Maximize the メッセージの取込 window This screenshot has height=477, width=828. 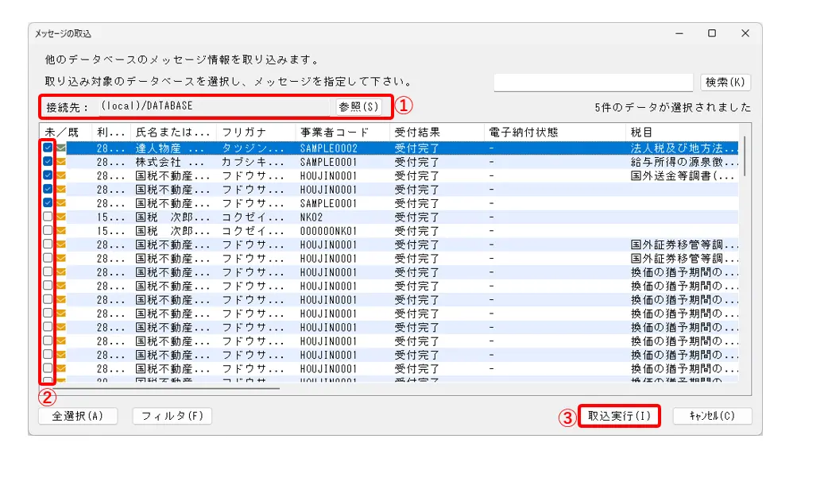pos(712,33)
